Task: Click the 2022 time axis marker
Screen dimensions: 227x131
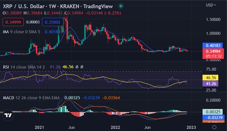Action: [115, 127]
